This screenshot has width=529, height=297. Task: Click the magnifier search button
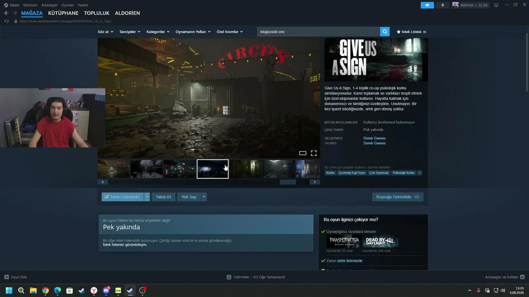tap(385, 32)
